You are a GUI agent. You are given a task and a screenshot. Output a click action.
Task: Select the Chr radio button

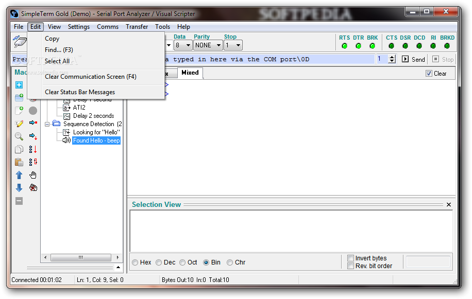click(x=230, y=262)
